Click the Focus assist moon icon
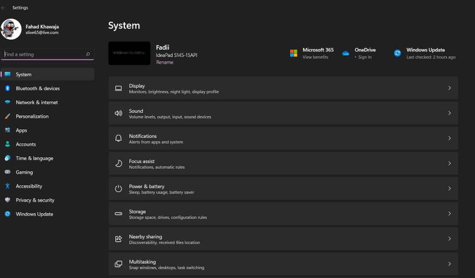Viewport: 475px width, 278px height. 119,164
